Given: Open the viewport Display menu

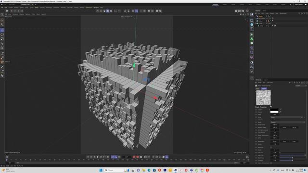Looking at the screenshot, I should pos(22,14).
